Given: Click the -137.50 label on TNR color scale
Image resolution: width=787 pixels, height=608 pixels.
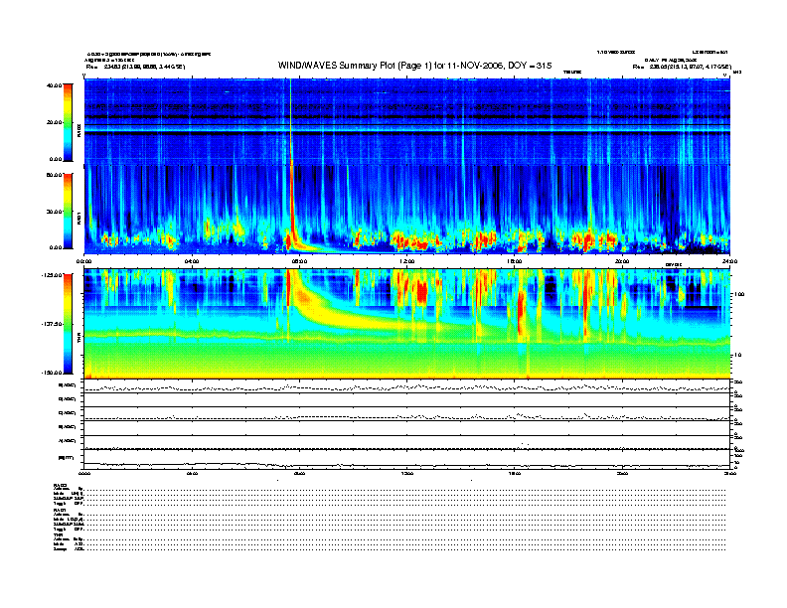Looking at the screenshot, I should (52, 324).
